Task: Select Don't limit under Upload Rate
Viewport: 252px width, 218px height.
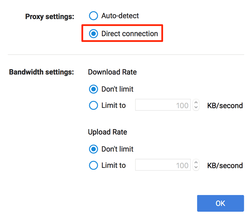Action: [x=94, y=149]
